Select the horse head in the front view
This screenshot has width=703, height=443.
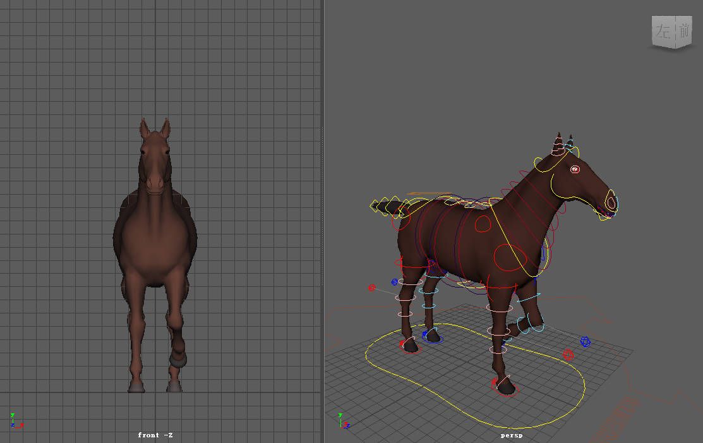(x=155, y=158)
